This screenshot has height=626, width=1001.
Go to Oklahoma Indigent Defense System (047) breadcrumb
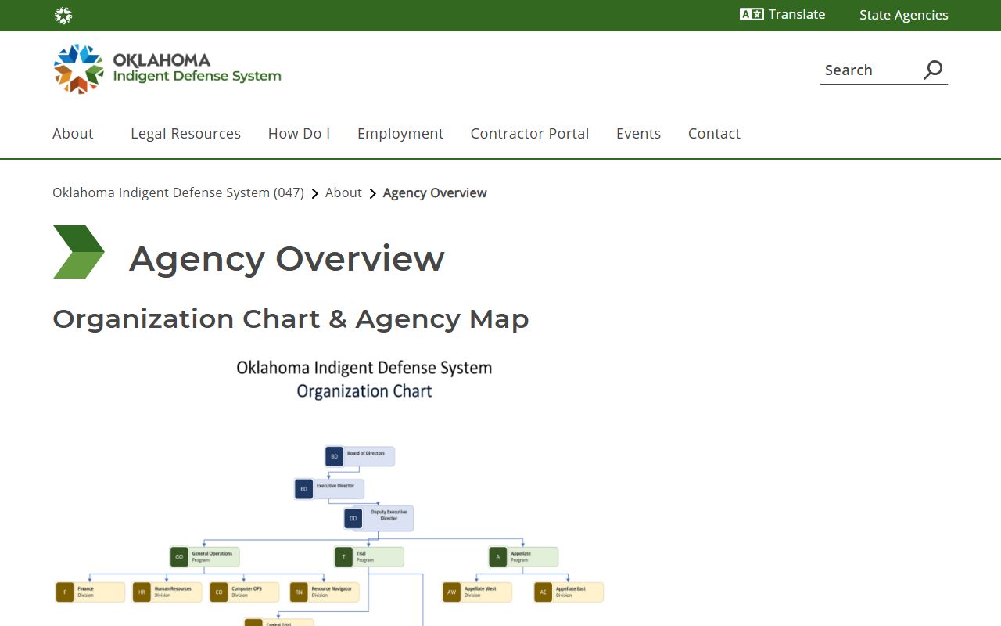(178, 192)
